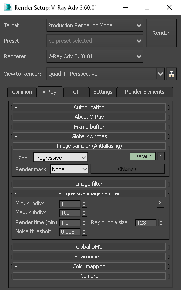Expand the About V-Ray rollout

(x=89, y=117)
